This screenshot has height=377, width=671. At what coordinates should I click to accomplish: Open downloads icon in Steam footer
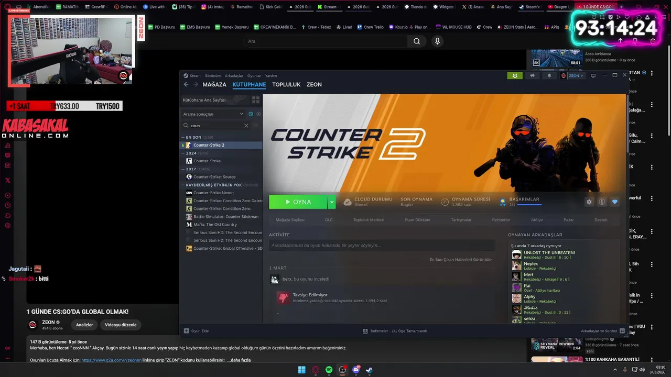pos(365,331)
